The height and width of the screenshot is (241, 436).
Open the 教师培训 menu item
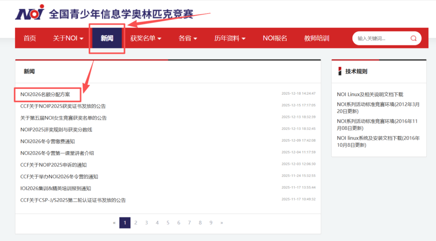coord(317,38)
